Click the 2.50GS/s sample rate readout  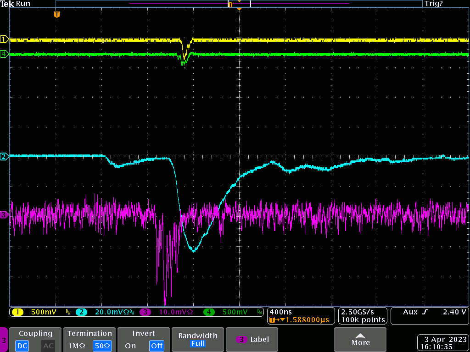(x=363, y=312)
